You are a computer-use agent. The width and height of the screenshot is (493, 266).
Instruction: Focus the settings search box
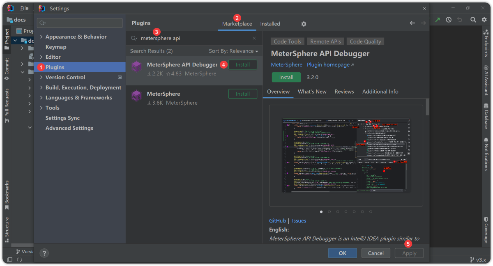tap(80, 23)
